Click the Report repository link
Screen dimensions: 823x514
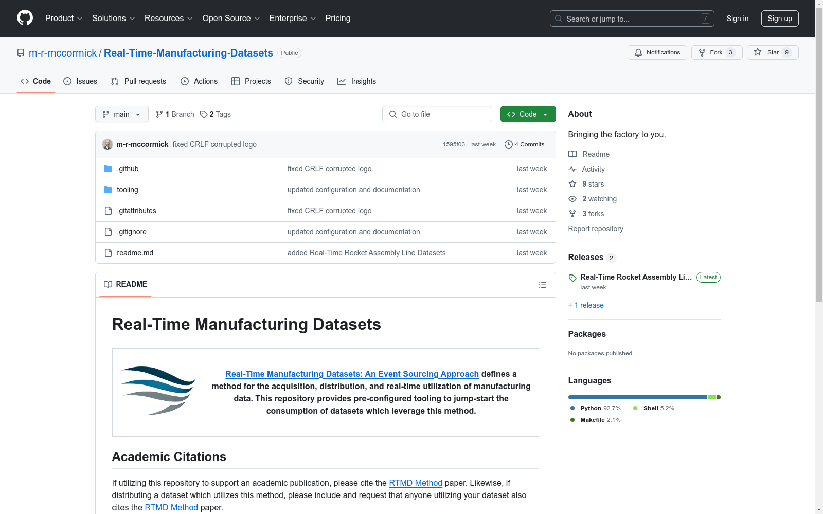pyautogui.click(x=596, y=229)
